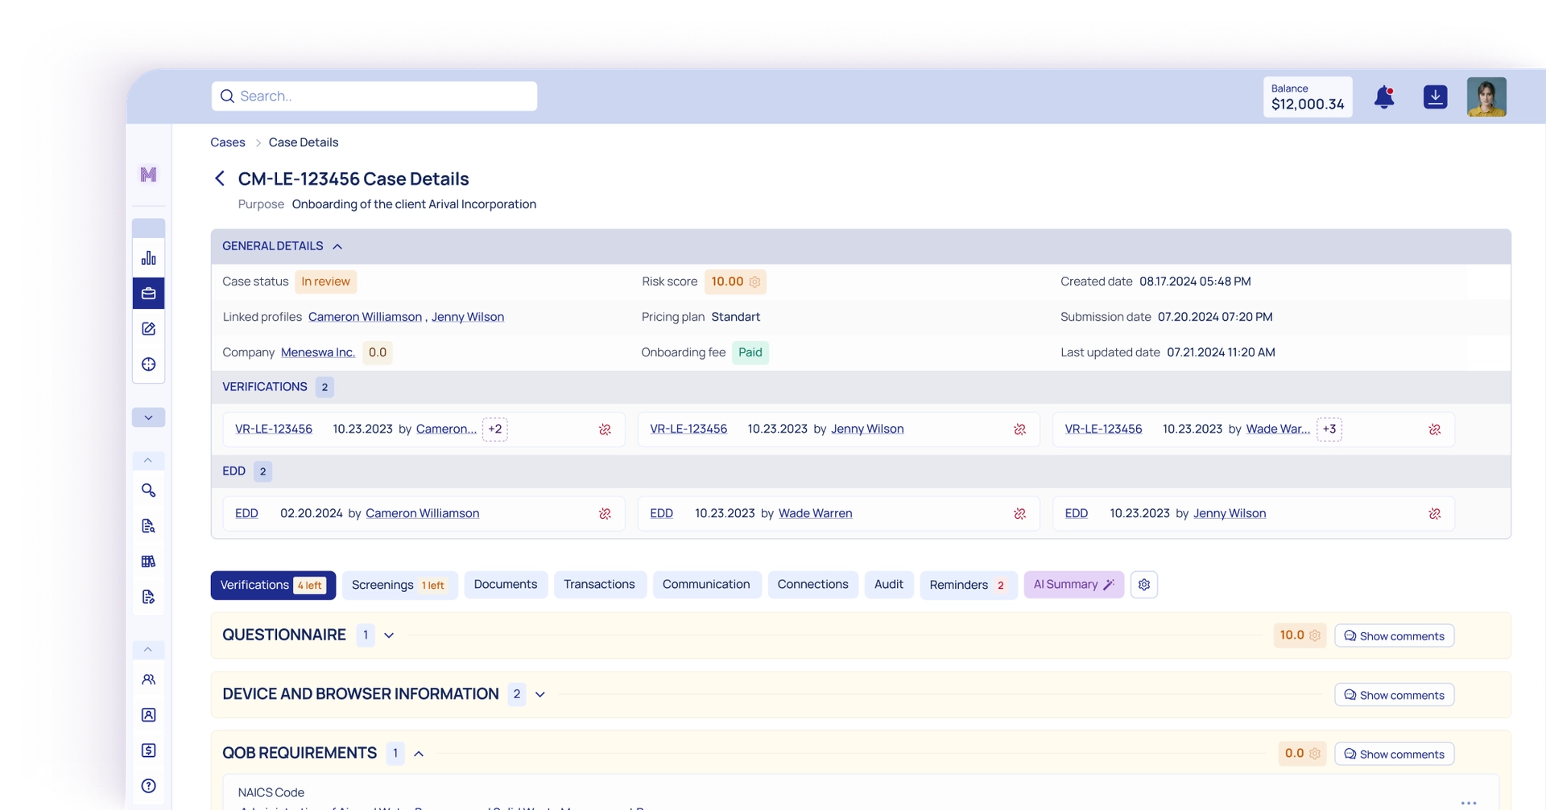Screen dimensions: 1546x810
Task: Expand the sidebar down-chevron group
Action: click(x=148, y=417)
